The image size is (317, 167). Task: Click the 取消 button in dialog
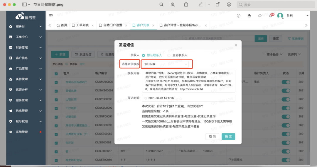[x=212, y=137]
